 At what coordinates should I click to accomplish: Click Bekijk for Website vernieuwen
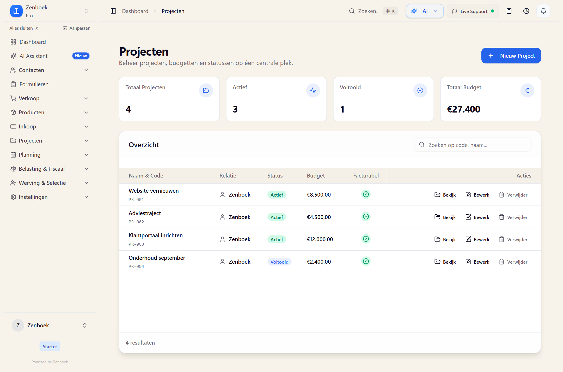(x=445, y=195)
